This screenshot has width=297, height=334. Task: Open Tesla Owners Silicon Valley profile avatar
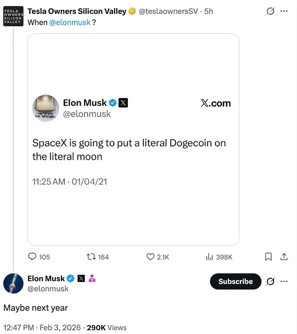coord(13,16)
